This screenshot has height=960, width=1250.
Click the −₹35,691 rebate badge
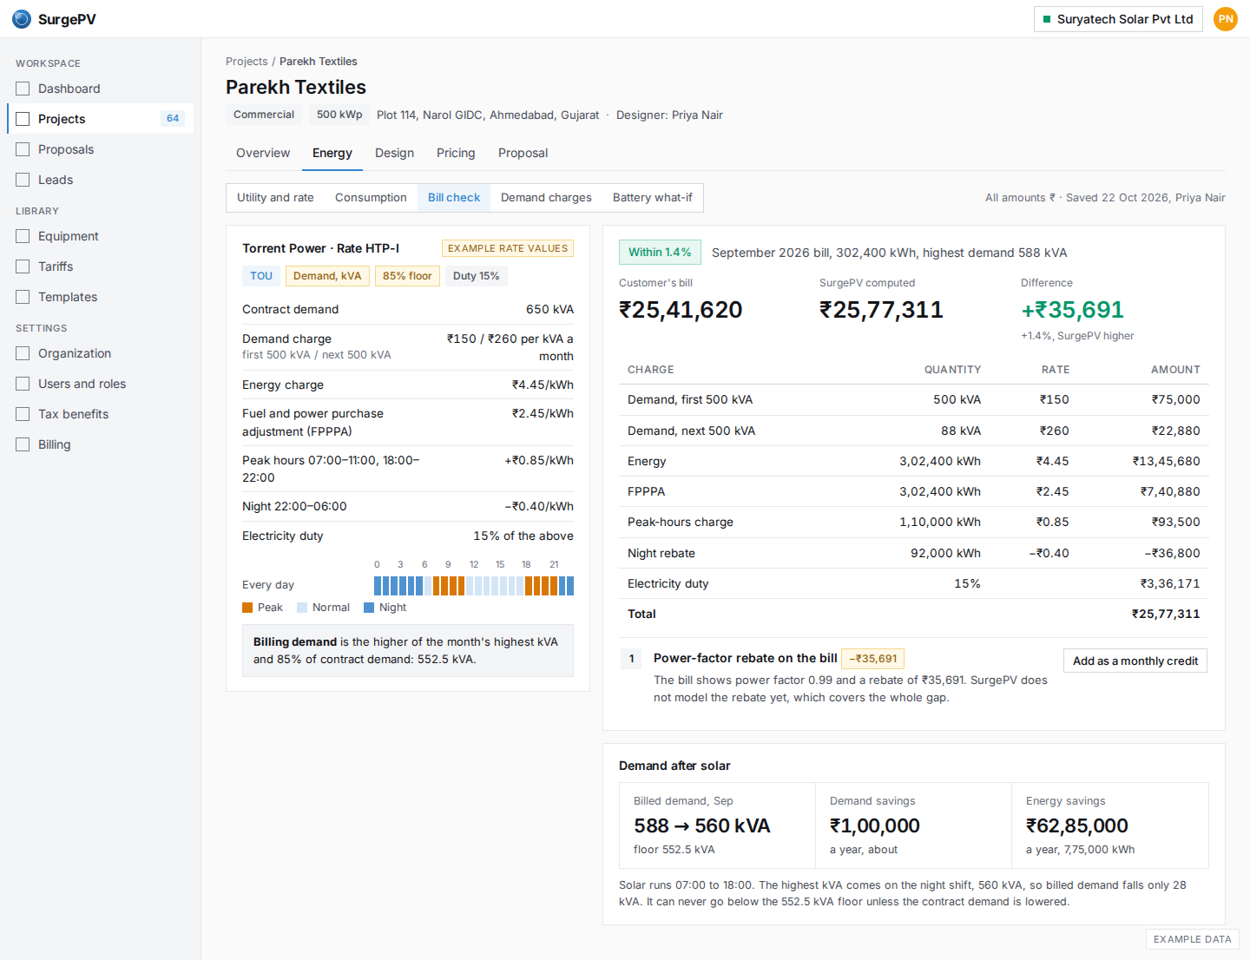(x=873, y=659)
